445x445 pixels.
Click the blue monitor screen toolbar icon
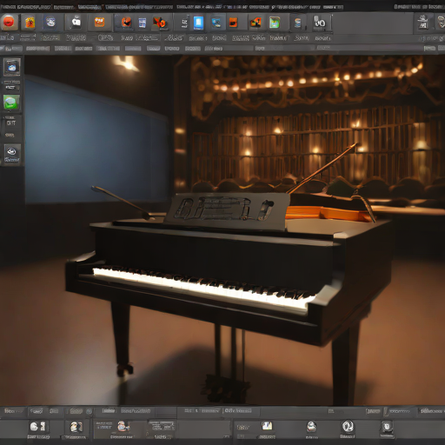click(x=216, y=23)
